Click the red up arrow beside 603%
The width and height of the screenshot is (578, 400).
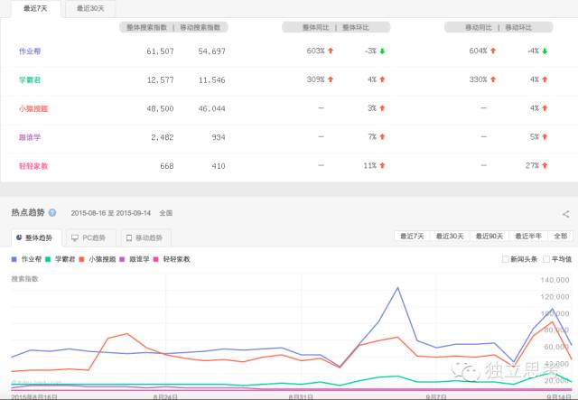coord(331,51)
